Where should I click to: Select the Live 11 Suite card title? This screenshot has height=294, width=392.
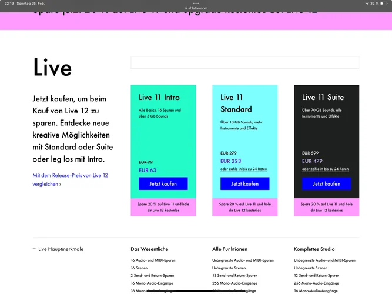[x=323, y=98]
